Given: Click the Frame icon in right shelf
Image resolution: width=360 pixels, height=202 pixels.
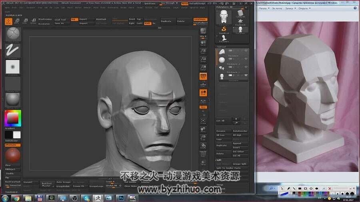Looking at the screenshot, I should click(203, 121).
